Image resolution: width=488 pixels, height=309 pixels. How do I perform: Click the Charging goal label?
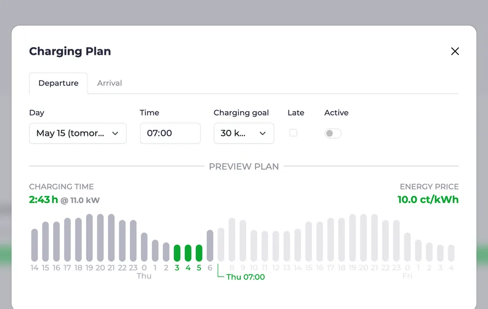click(241, 113)
